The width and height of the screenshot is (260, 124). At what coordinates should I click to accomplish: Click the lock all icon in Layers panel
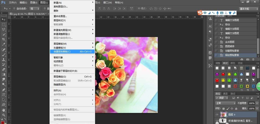tap(236, 109)
